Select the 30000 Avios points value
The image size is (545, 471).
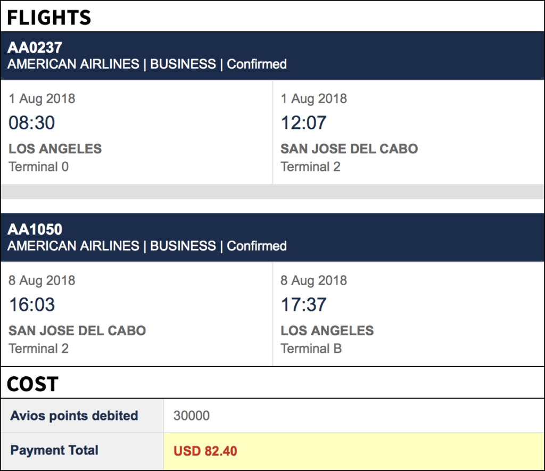tap(192, 416)
